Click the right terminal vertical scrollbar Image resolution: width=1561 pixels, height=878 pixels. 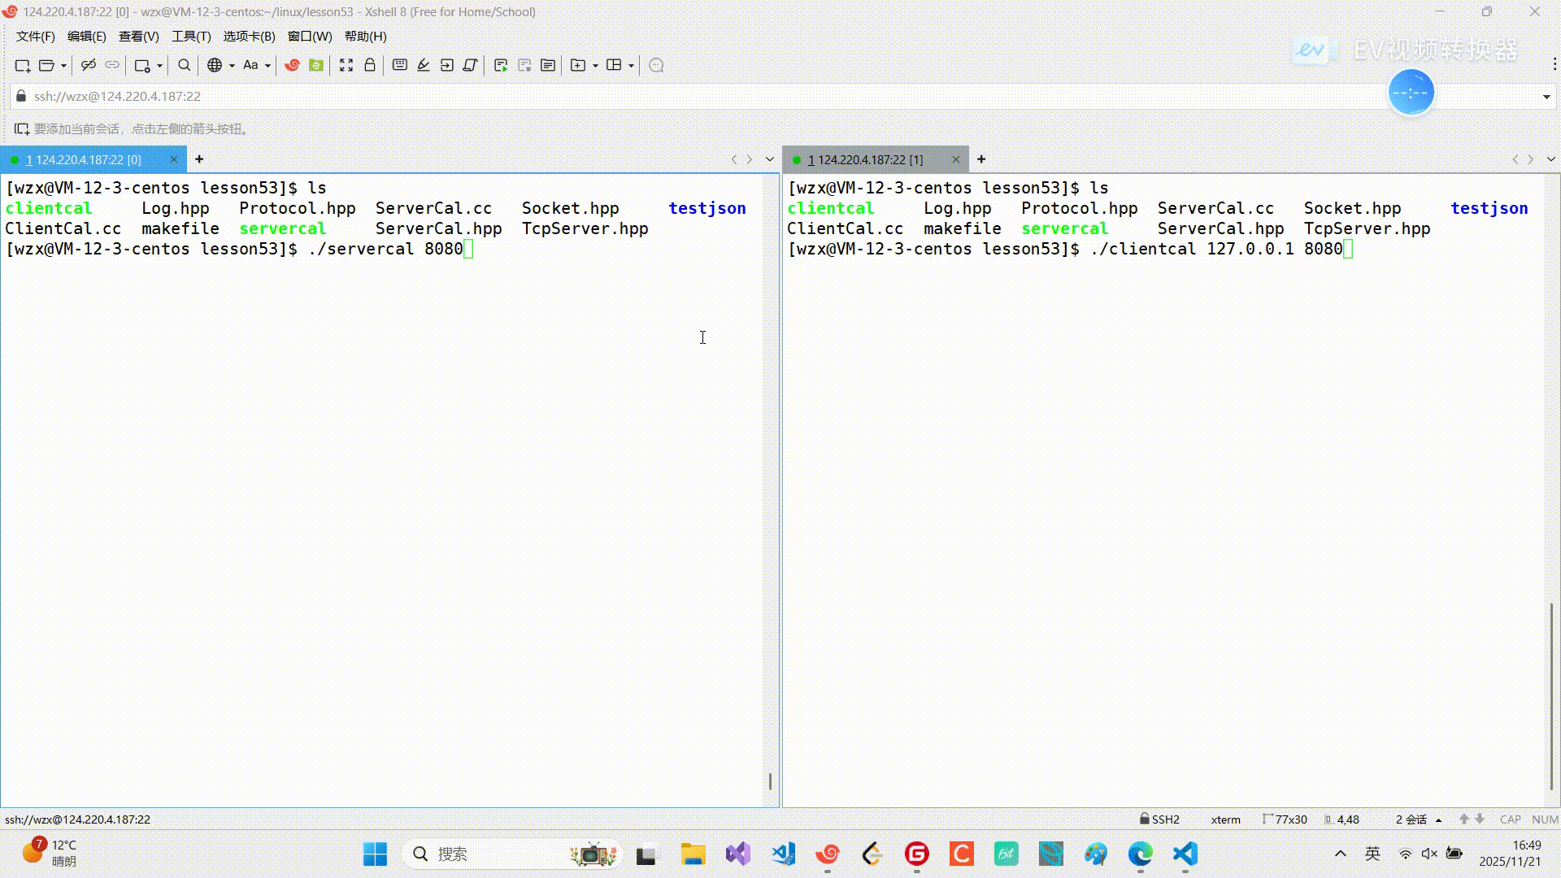pos(1551,695)
